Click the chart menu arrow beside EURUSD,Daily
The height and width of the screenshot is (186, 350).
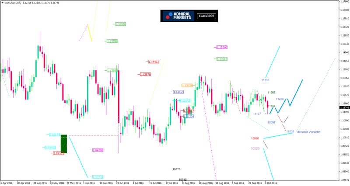[x=2, y=3]
